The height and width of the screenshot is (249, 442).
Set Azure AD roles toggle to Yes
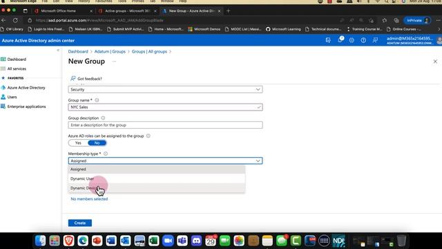pyautogui.click(x=78, y=143)
